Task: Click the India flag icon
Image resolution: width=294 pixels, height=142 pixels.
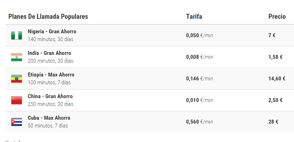Action: click(x=17, y=57)
